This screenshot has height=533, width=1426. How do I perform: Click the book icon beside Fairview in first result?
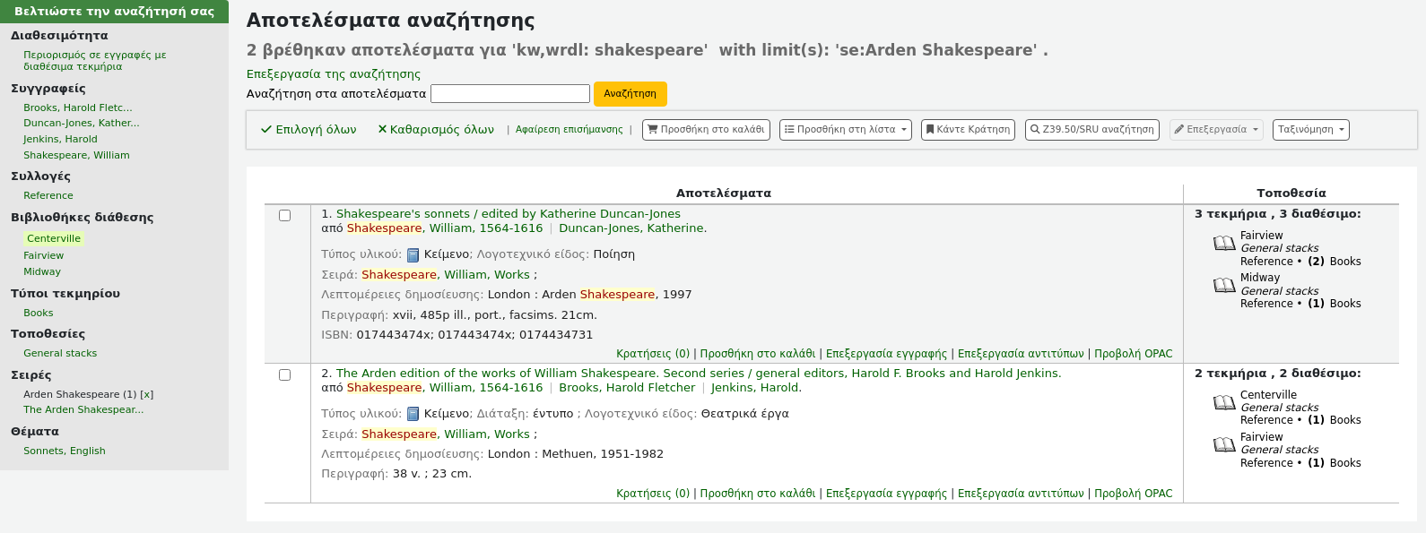(x=1224, y=243)
